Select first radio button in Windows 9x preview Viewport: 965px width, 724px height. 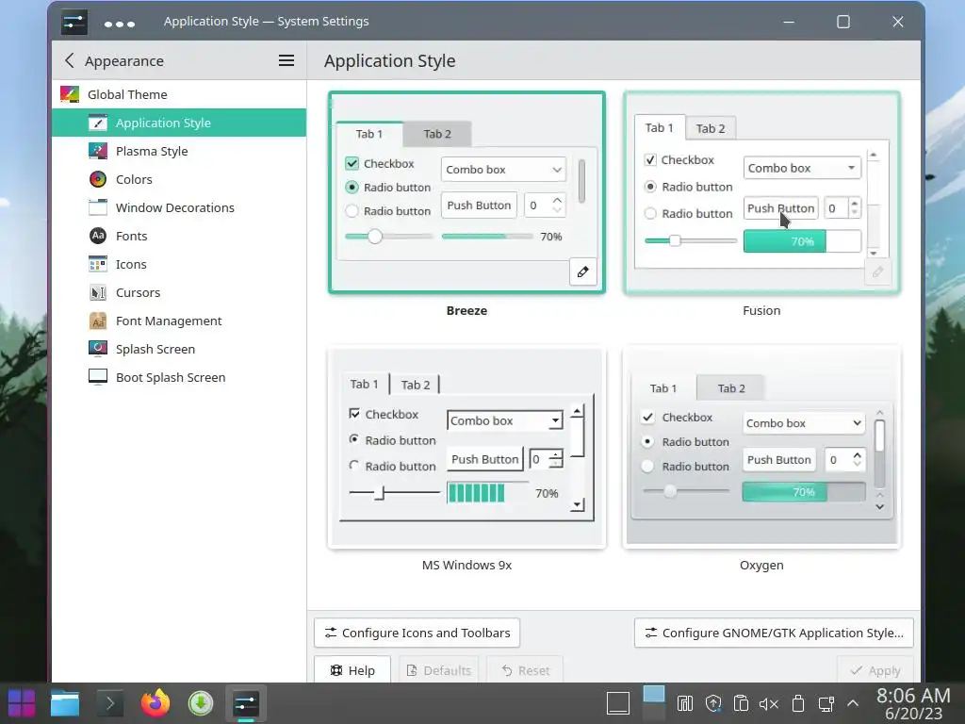[x=354, y=439]
